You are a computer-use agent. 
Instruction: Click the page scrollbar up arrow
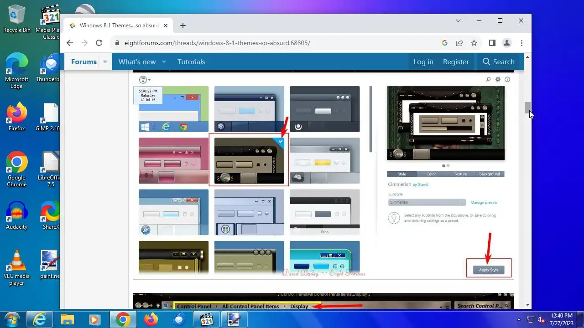(x=528, y=57)
